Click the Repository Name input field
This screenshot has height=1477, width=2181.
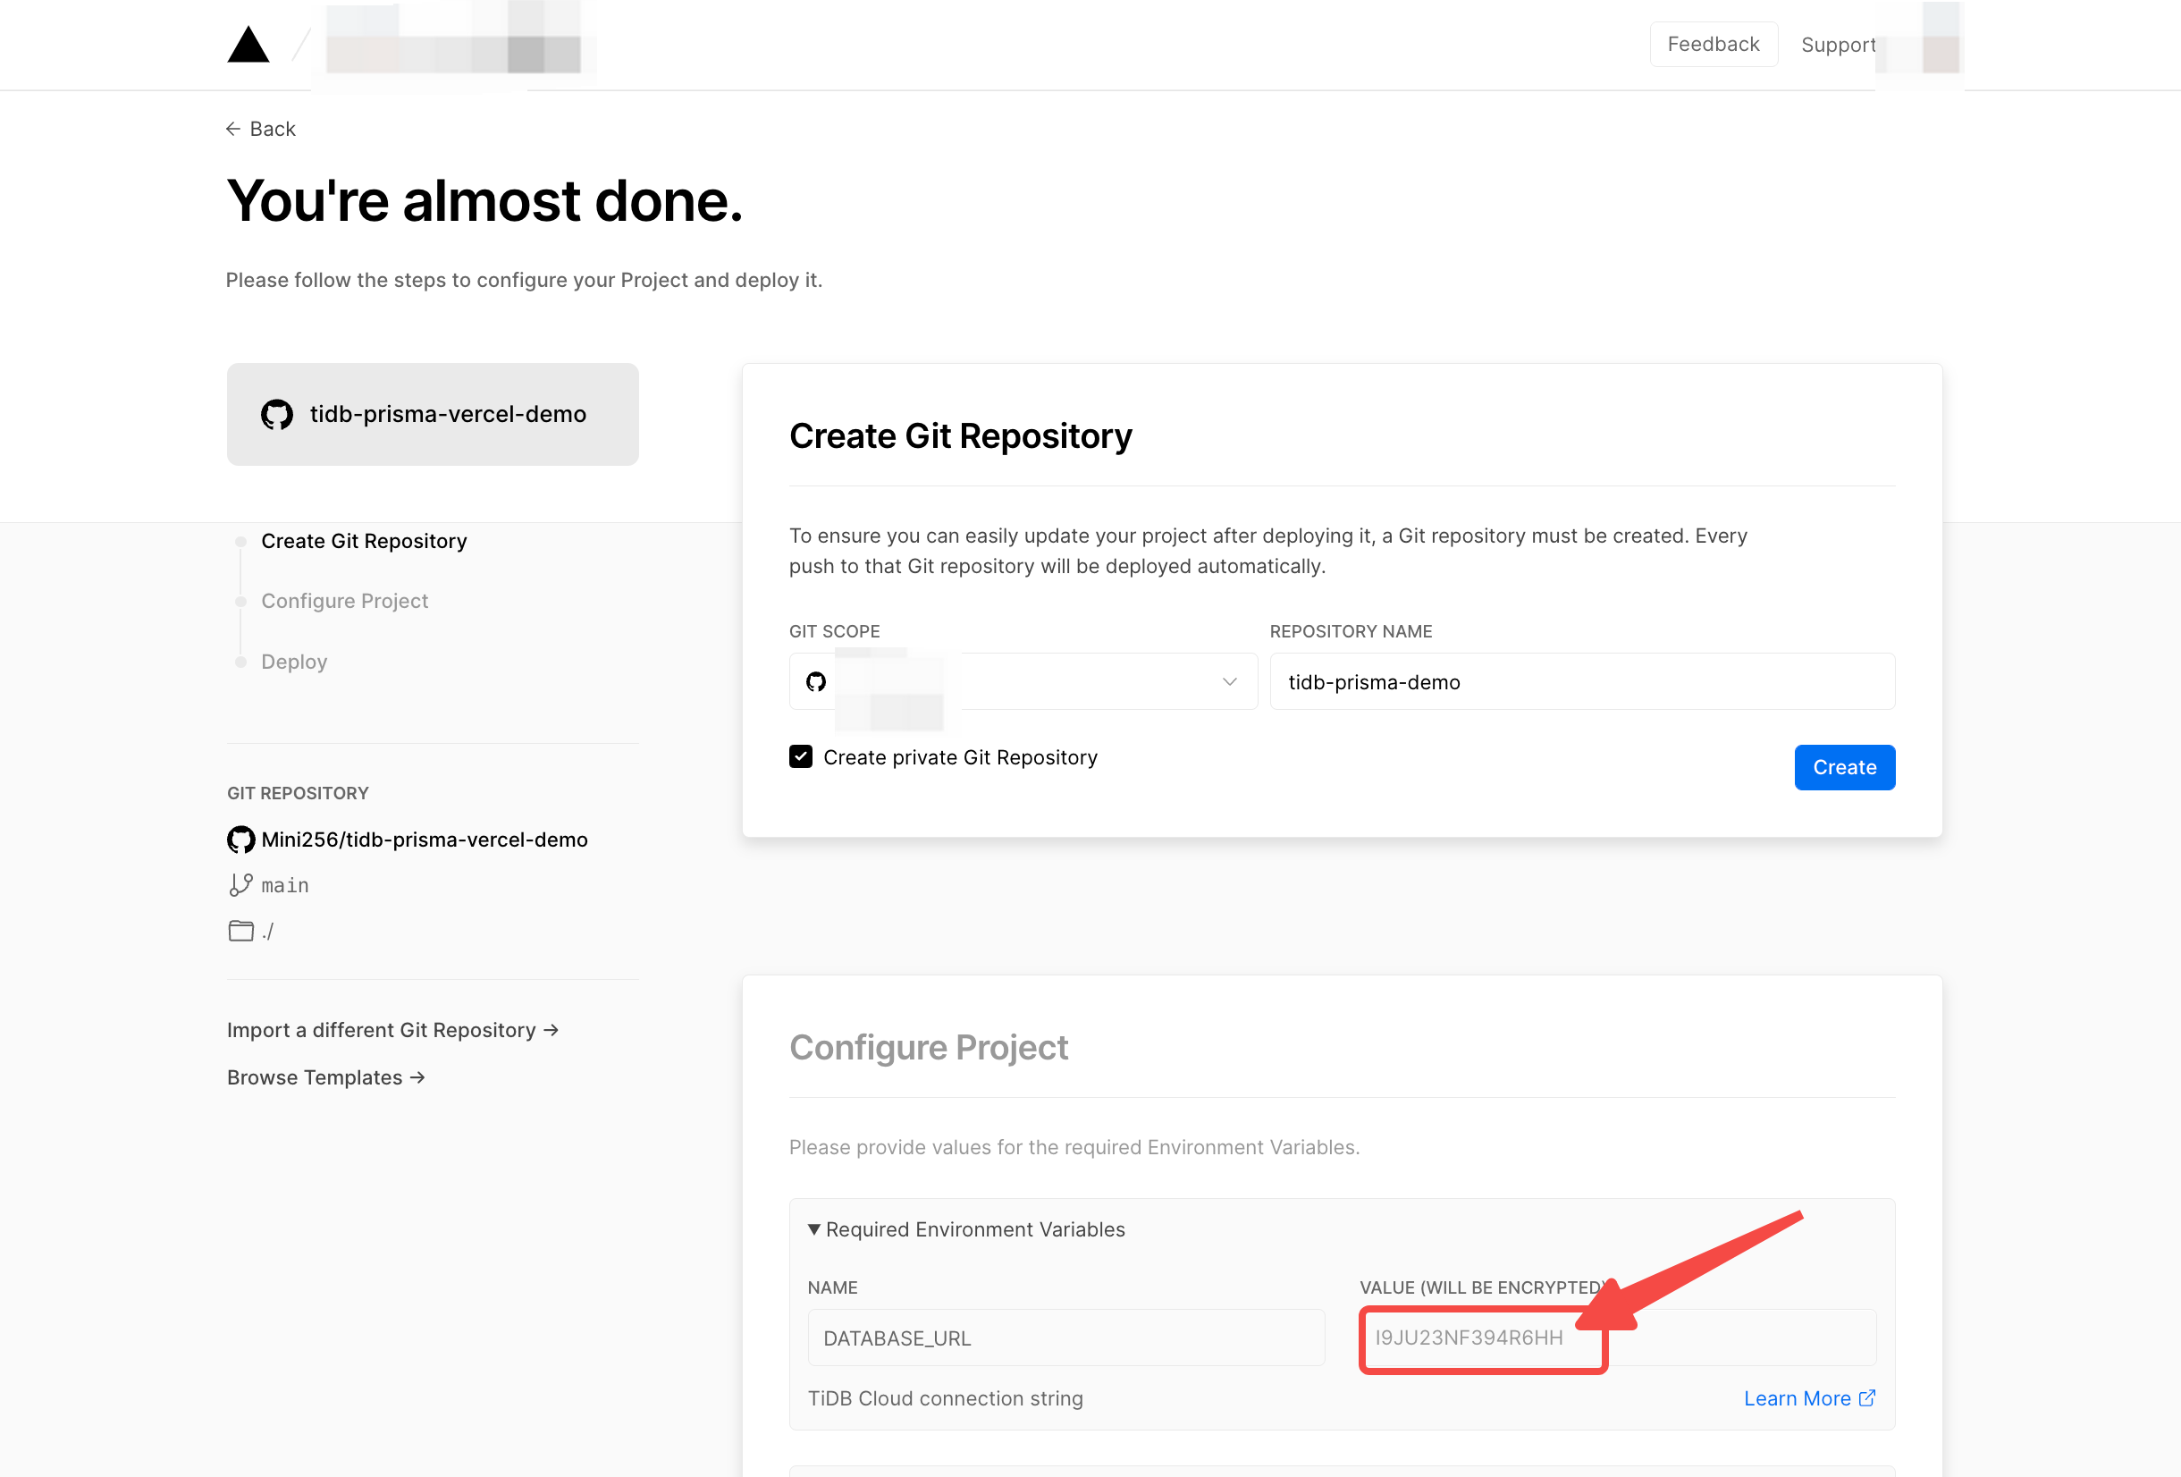[1581, 681]
